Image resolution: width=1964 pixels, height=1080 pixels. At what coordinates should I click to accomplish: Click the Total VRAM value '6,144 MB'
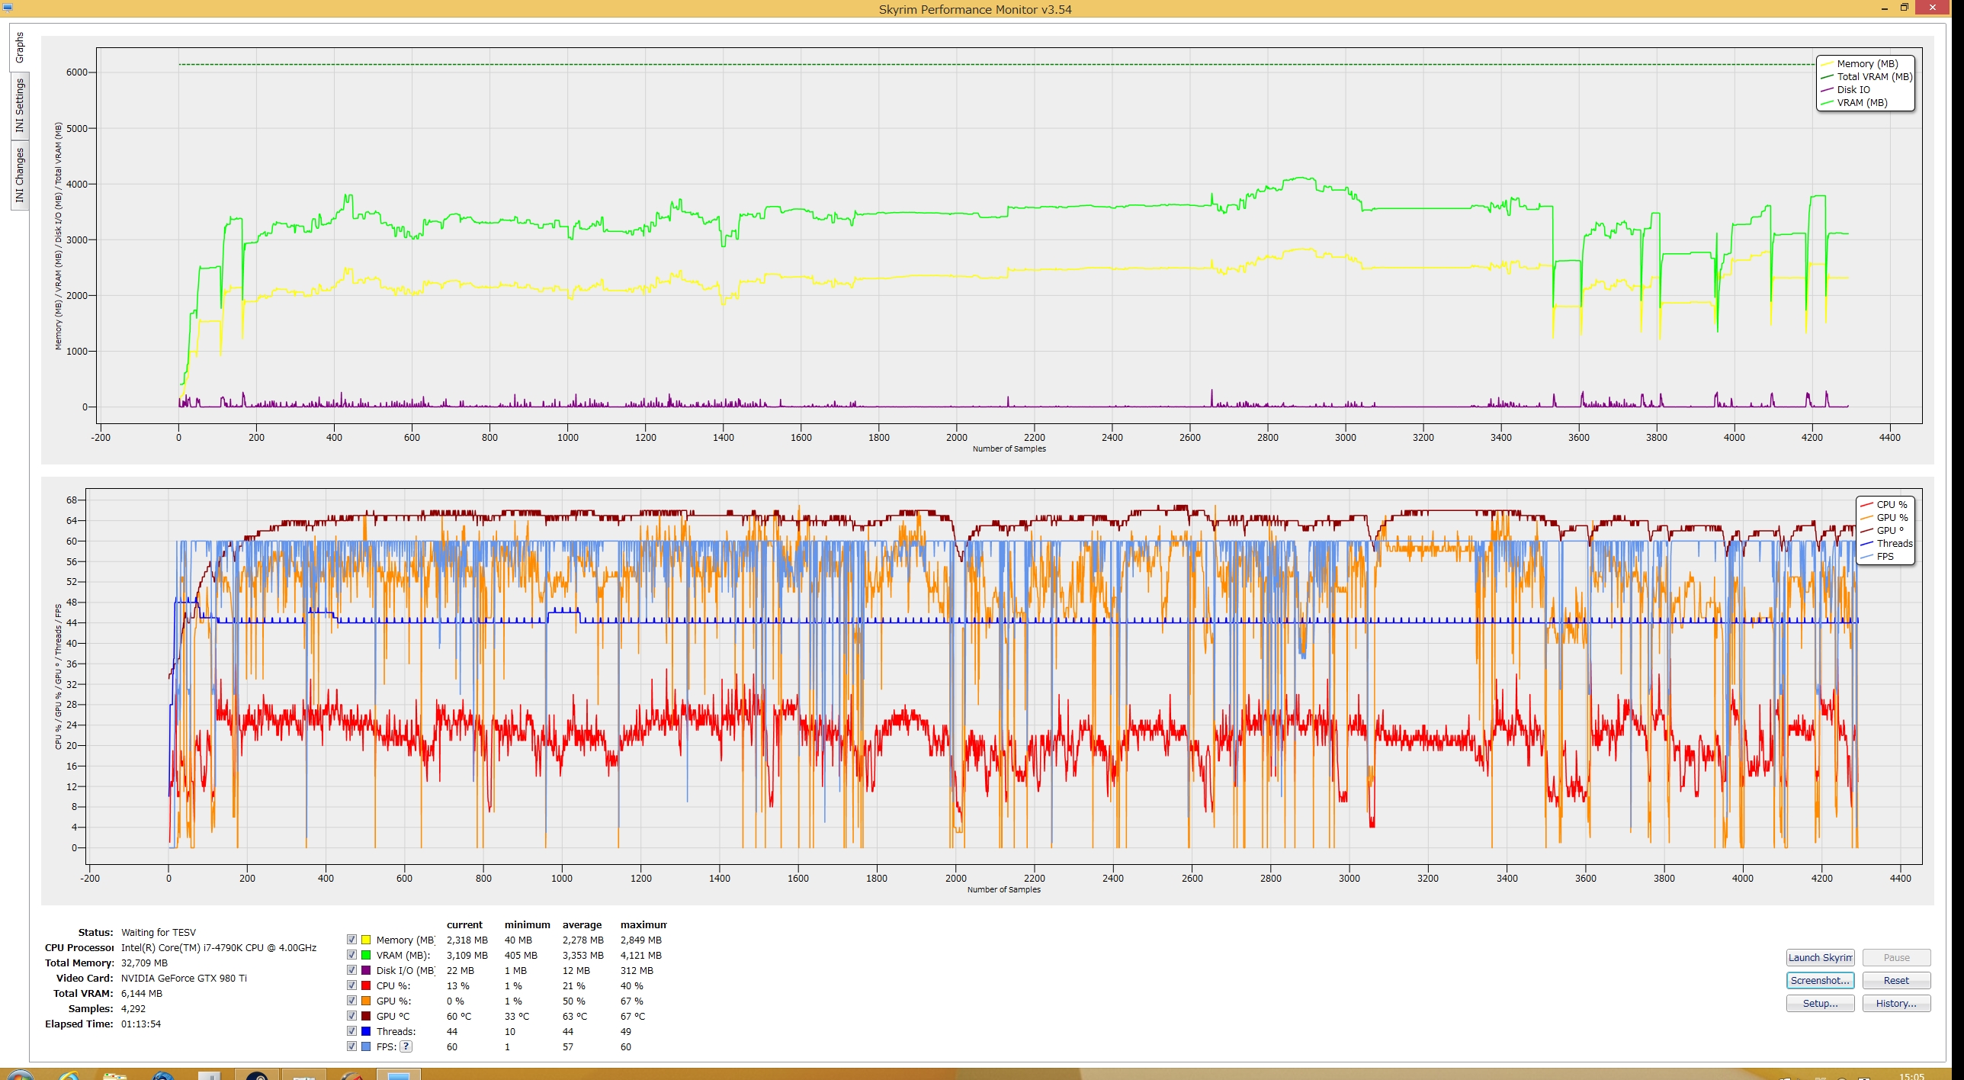[x=142, y=993]
